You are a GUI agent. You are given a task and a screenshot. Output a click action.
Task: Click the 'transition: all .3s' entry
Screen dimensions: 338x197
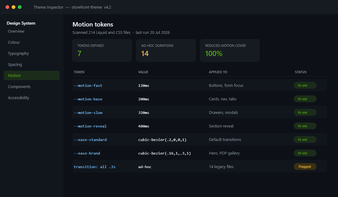(x=95, y=167)
